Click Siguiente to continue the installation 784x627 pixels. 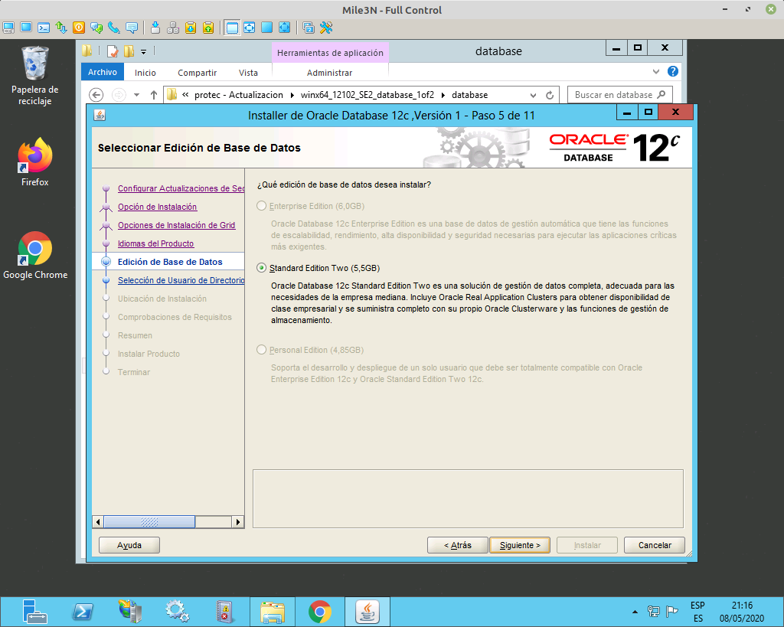click(x=519, y=544)
